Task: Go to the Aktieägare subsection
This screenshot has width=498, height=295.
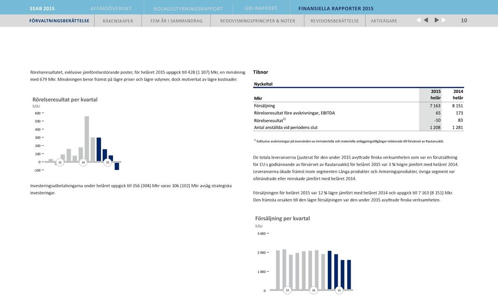Action: [384, 21]
